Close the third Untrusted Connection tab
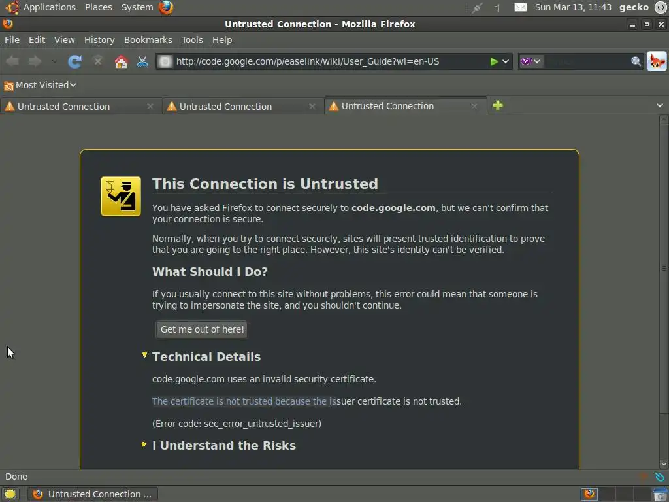The image size is (669, 502). 474,106
